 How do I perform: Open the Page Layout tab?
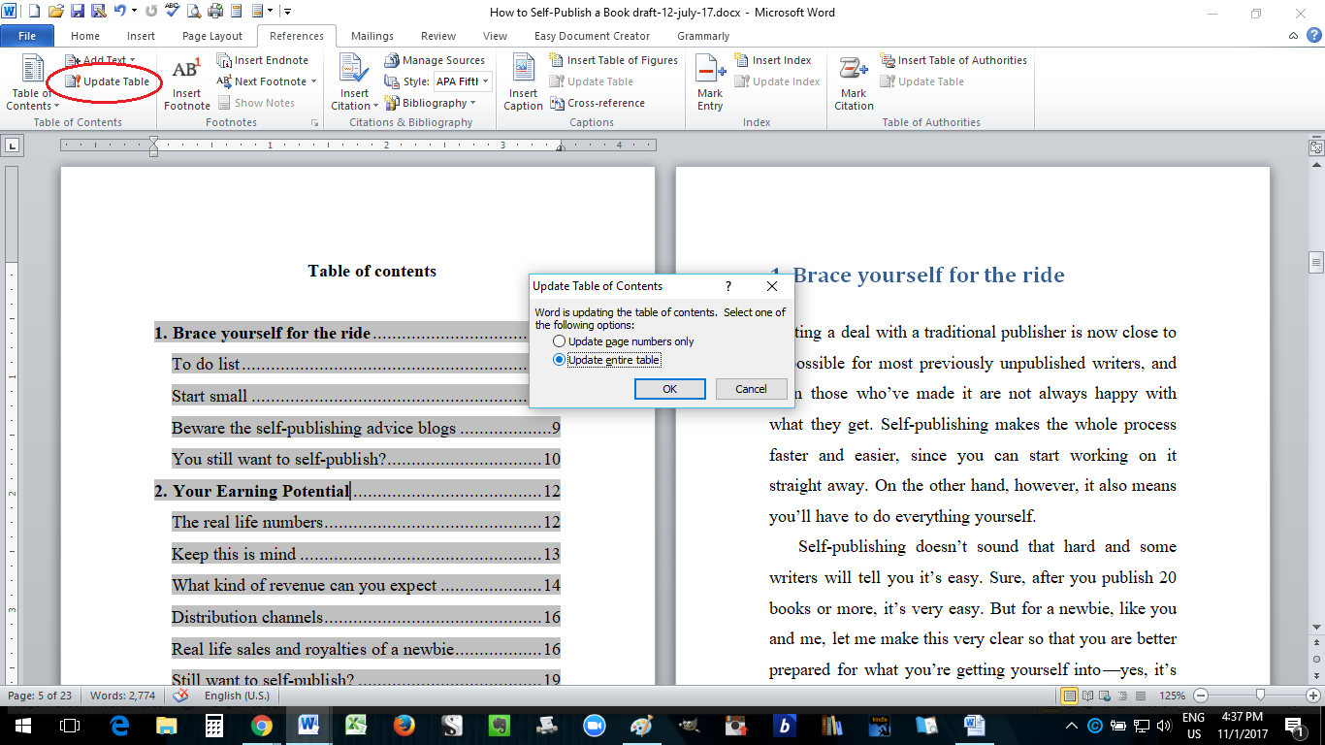[212, 36]
